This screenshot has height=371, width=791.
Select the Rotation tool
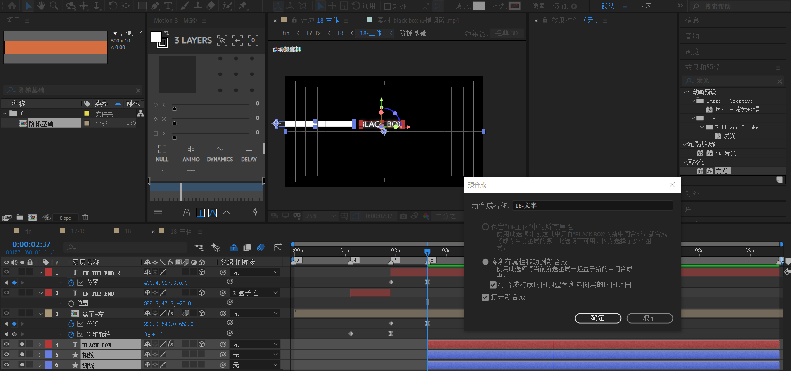[x=113, y=6]
